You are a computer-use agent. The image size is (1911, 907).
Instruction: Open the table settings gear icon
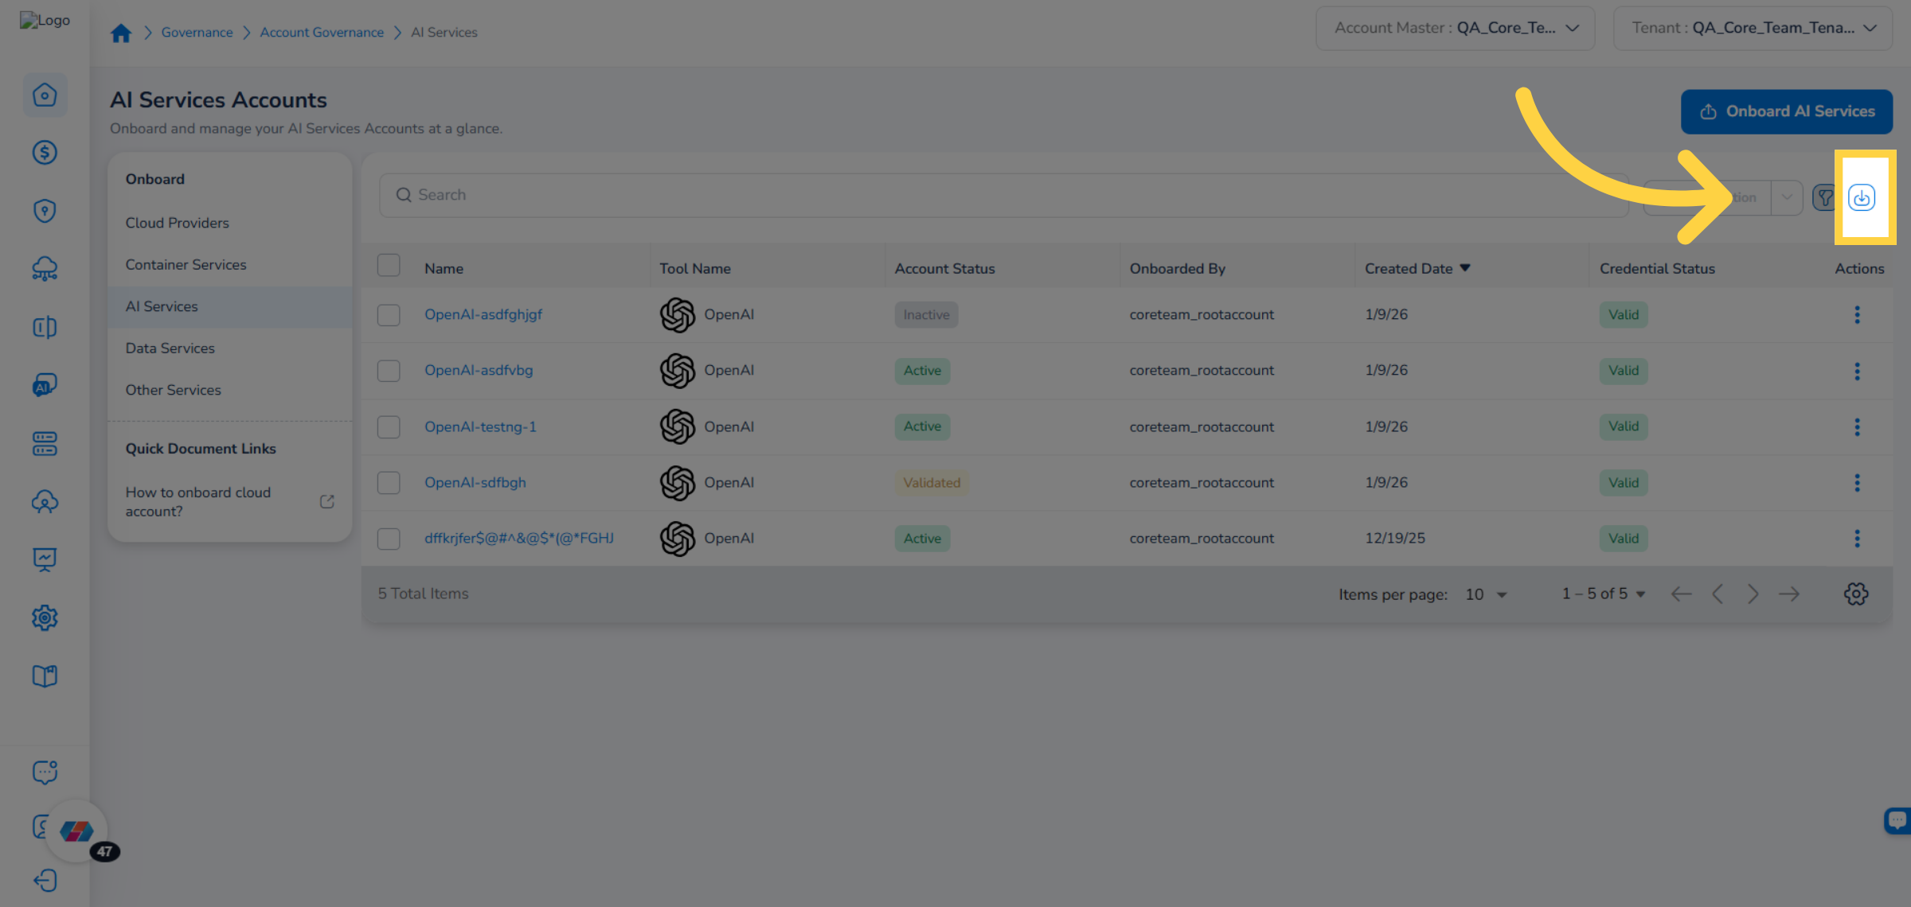1855,594
